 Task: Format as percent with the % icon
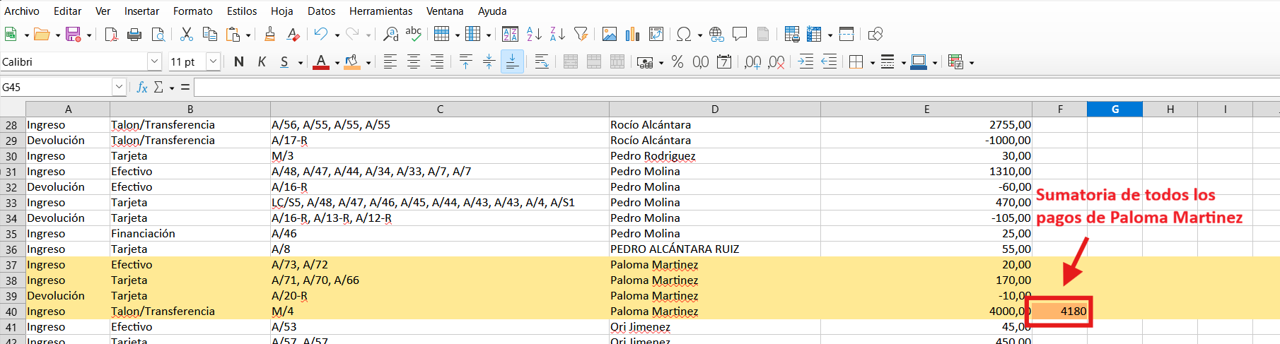click(x=677, y=62)
